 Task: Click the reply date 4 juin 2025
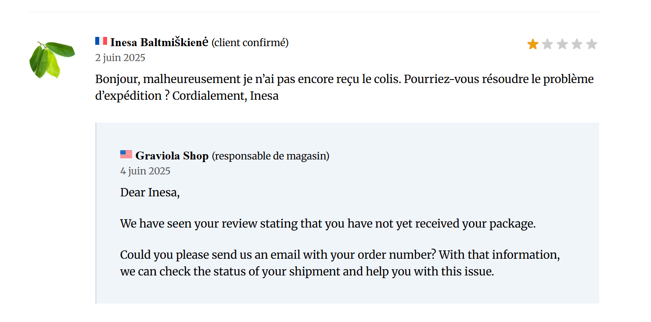(145, 171)
